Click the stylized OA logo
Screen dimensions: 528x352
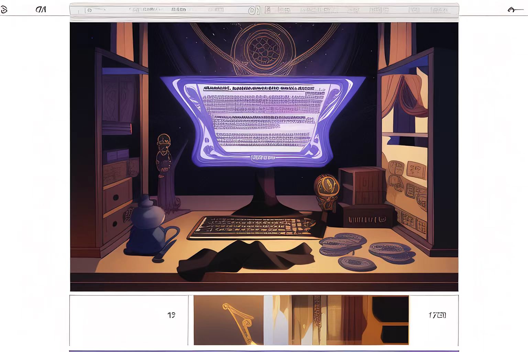click(x=41, y=10)
